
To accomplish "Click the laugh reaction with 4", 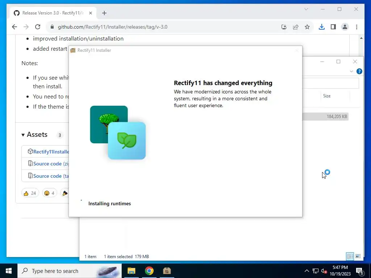I will (x=49, y=193).
